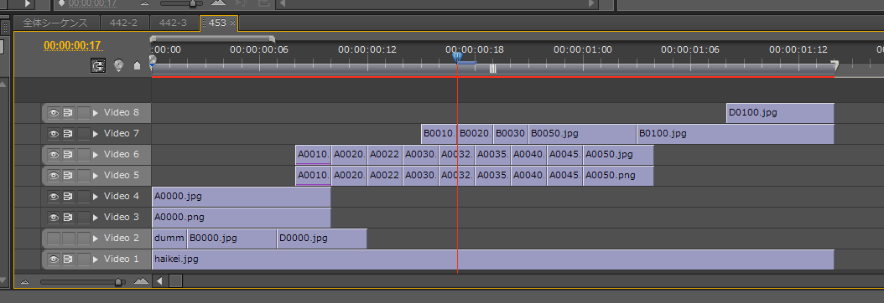
Task: Click the viewing area bar above the ruler
Action: pyautogui.click(x=212, y=39)
